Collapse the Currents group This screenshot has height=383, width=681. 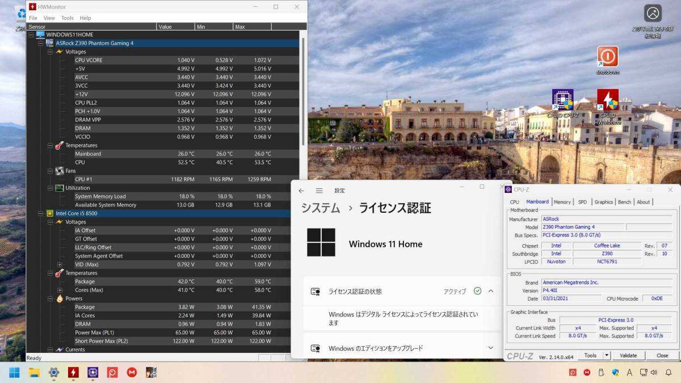click(x=50, y=350)
